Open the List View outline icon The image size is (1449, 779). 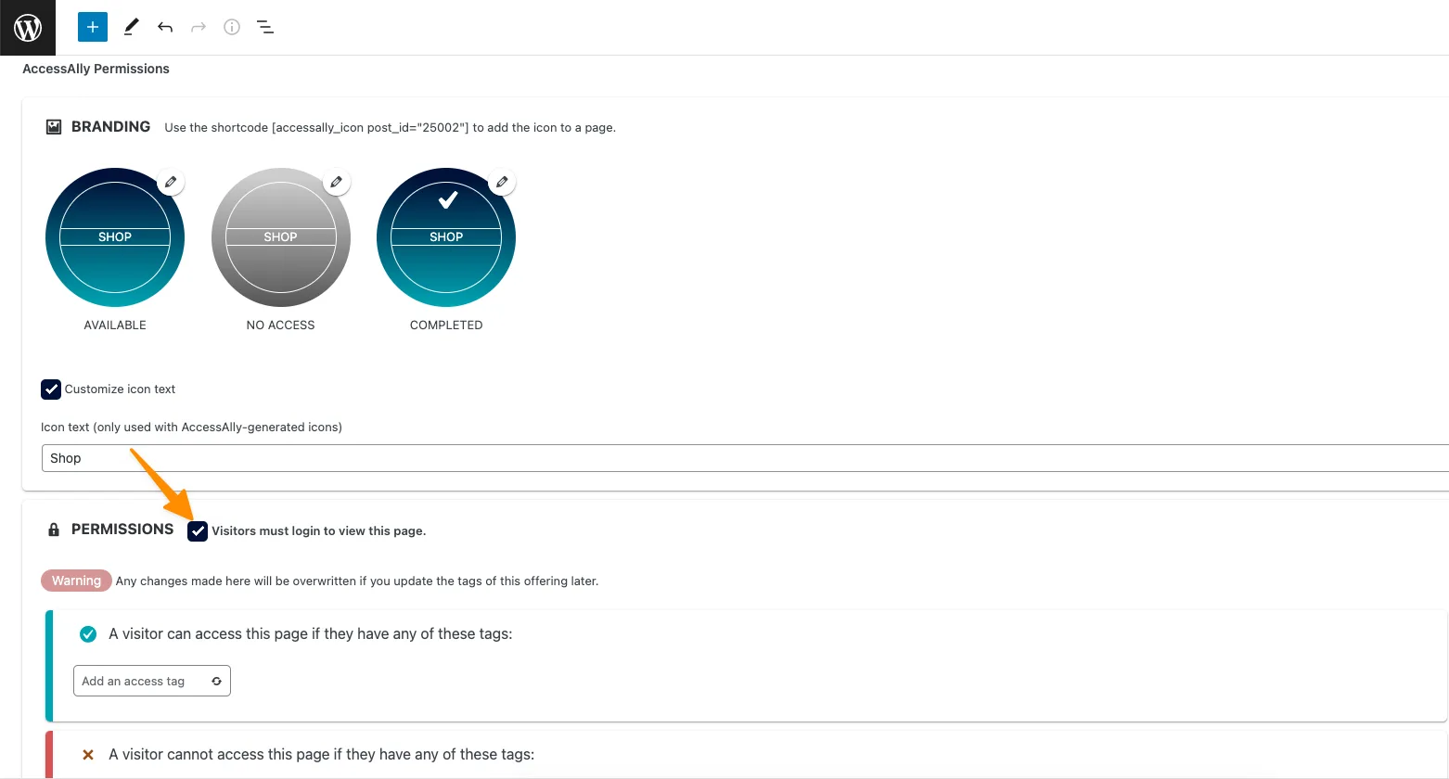pyautogui.click(x=265, y=27)
